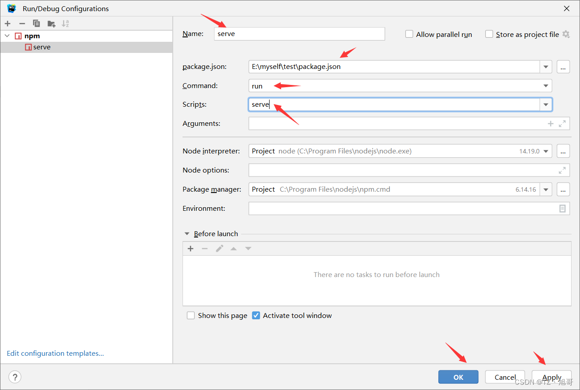Add a Before launch task
The image size is (580, 390).
191,249
